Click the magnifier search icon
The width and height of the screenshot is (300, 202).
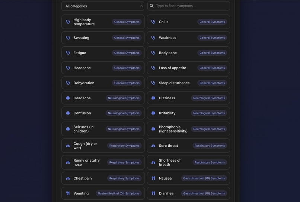(151, 6)
